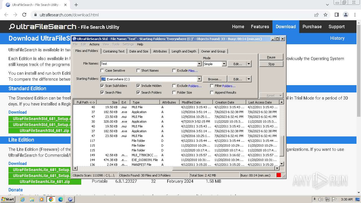The height and width of the screenshot is (203, 361).
Task: Uncheck Search Folders
Action: (x=138, y=92)
